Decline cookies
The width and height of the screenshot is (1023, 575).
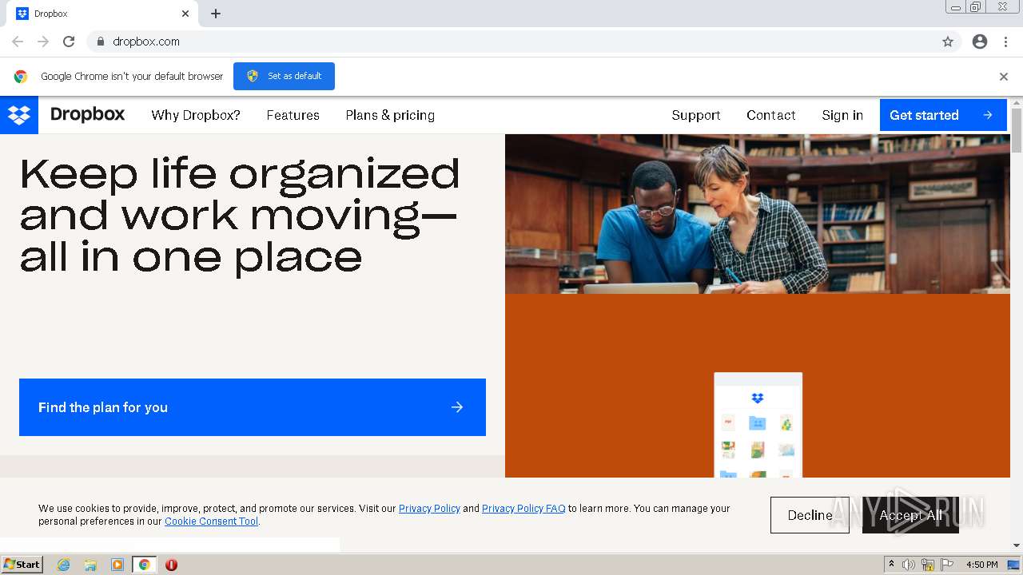pyautogui.click(x=810, y=515)
